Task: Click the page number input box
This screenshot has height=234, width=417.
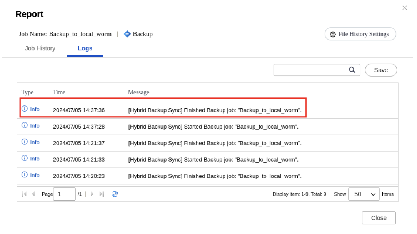Action: click(64, 194)
